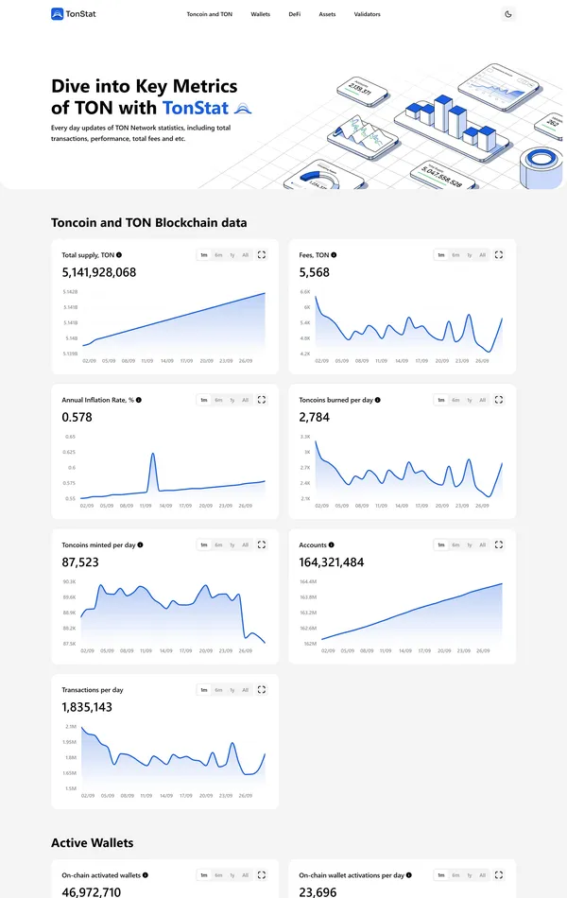Open the Assets navigation link
This screenshot has width=567, height=898.
click(x=327, y=15)
